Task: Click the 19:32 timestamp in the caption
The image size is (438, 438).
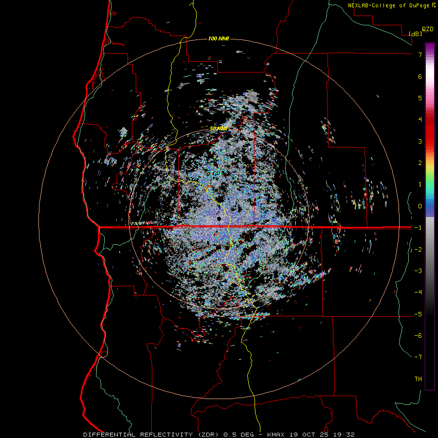Action: point(345,435)
